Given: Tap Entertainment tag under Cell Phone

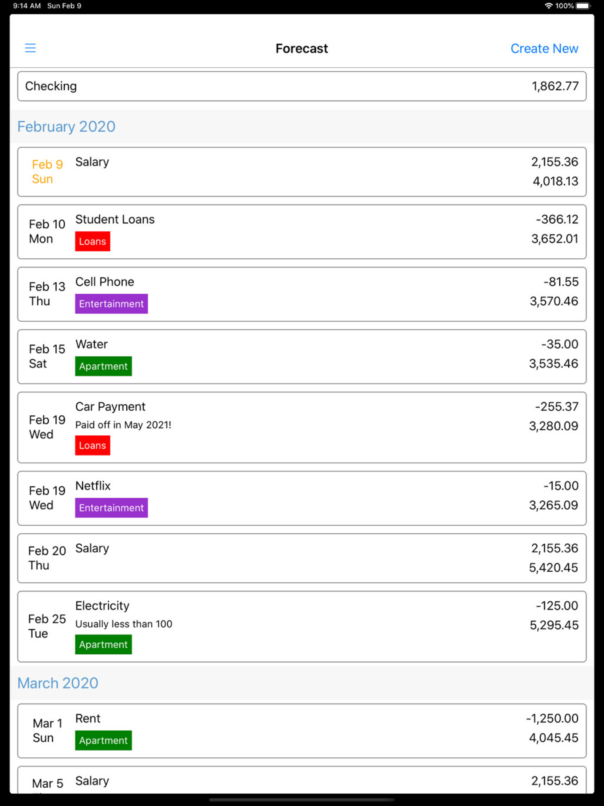Looking at the screenshot, I should pyautogui.click(x=111, y=304).
